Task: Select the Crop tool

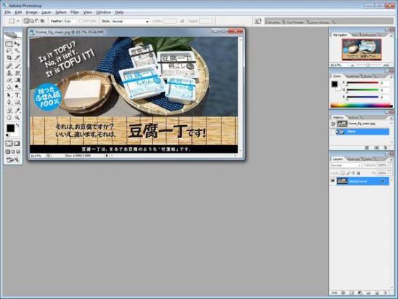Action: click(x=9, y=58)
